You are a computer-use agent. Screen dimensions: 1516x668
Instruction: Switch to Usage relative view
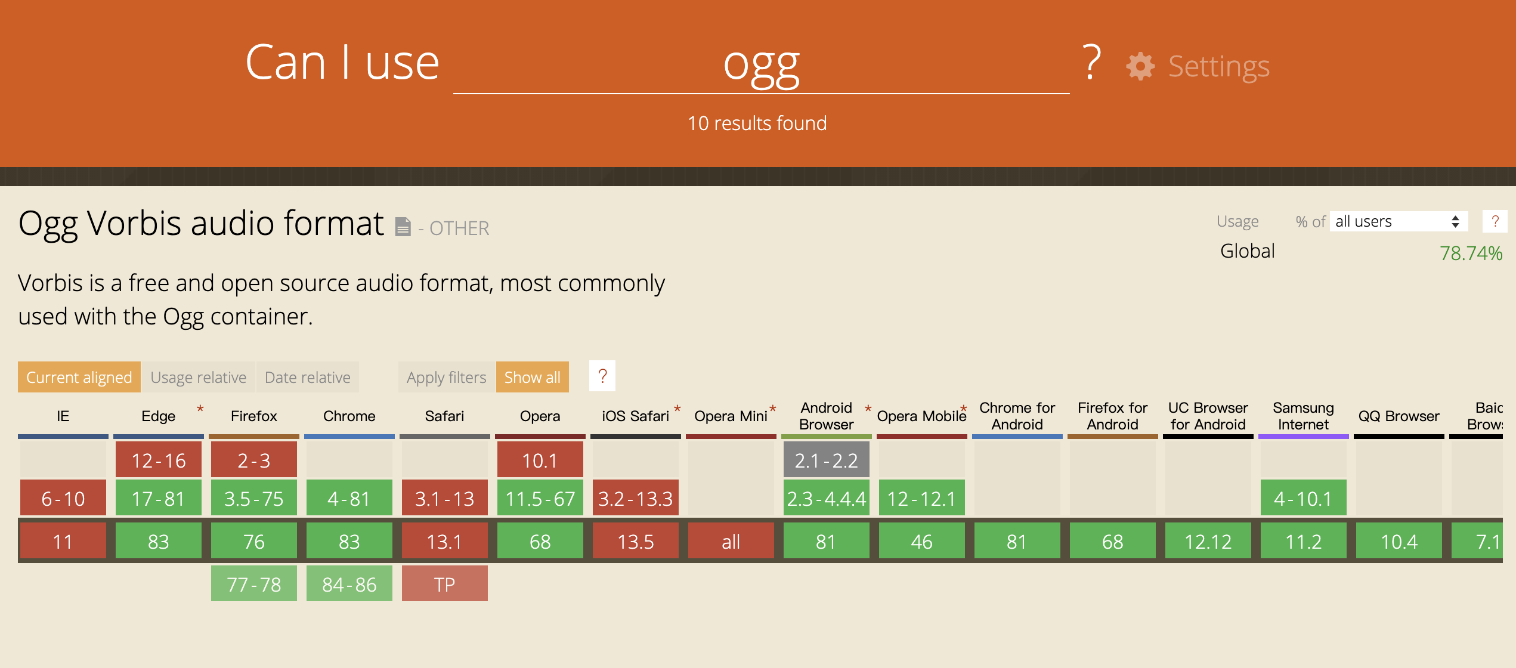coord(198,377)
